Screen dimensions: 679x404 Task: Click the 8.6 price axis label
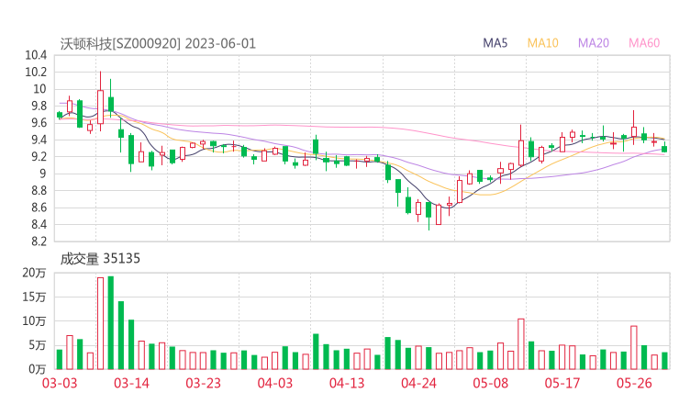click(39, 208)
